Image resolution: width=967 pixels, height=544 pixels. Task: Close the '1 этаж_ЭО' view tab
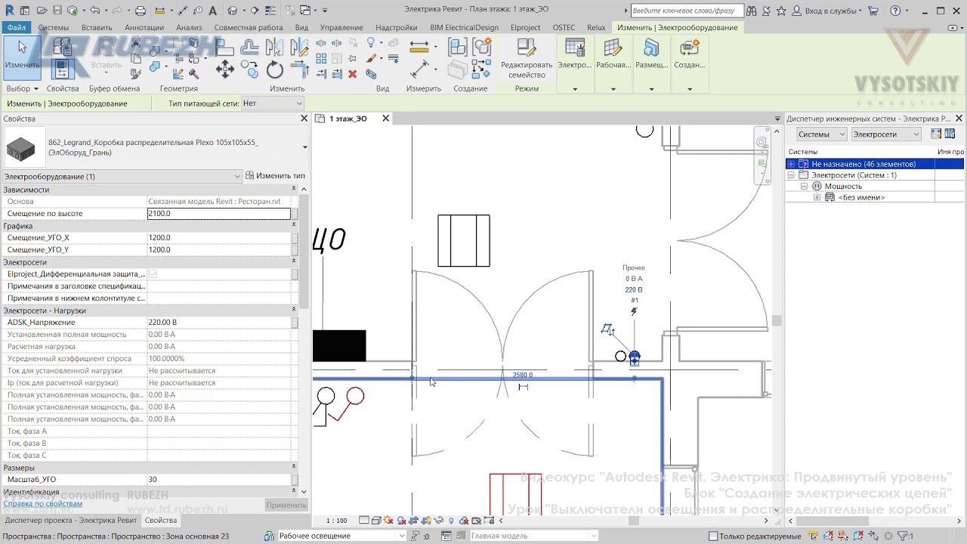pos(385,119)
